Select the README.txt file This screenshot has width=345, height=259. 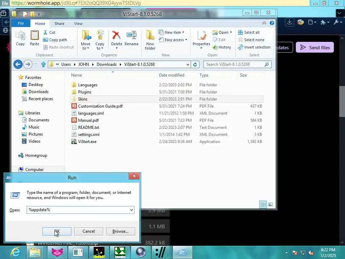point(166,127)
